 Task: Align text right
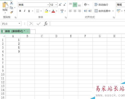pos(79,11)
